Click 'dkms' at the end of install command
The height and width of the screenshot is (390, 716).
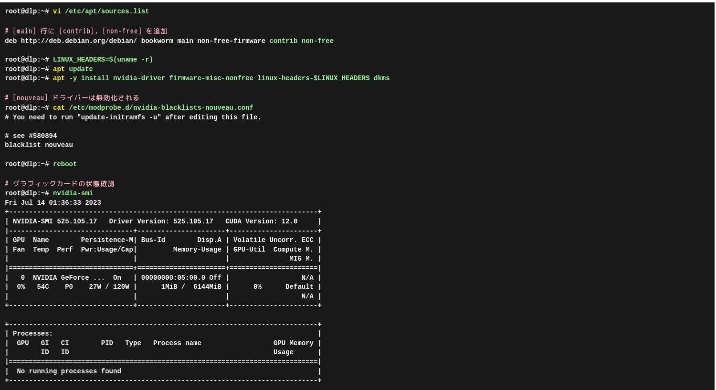[382, 78]
